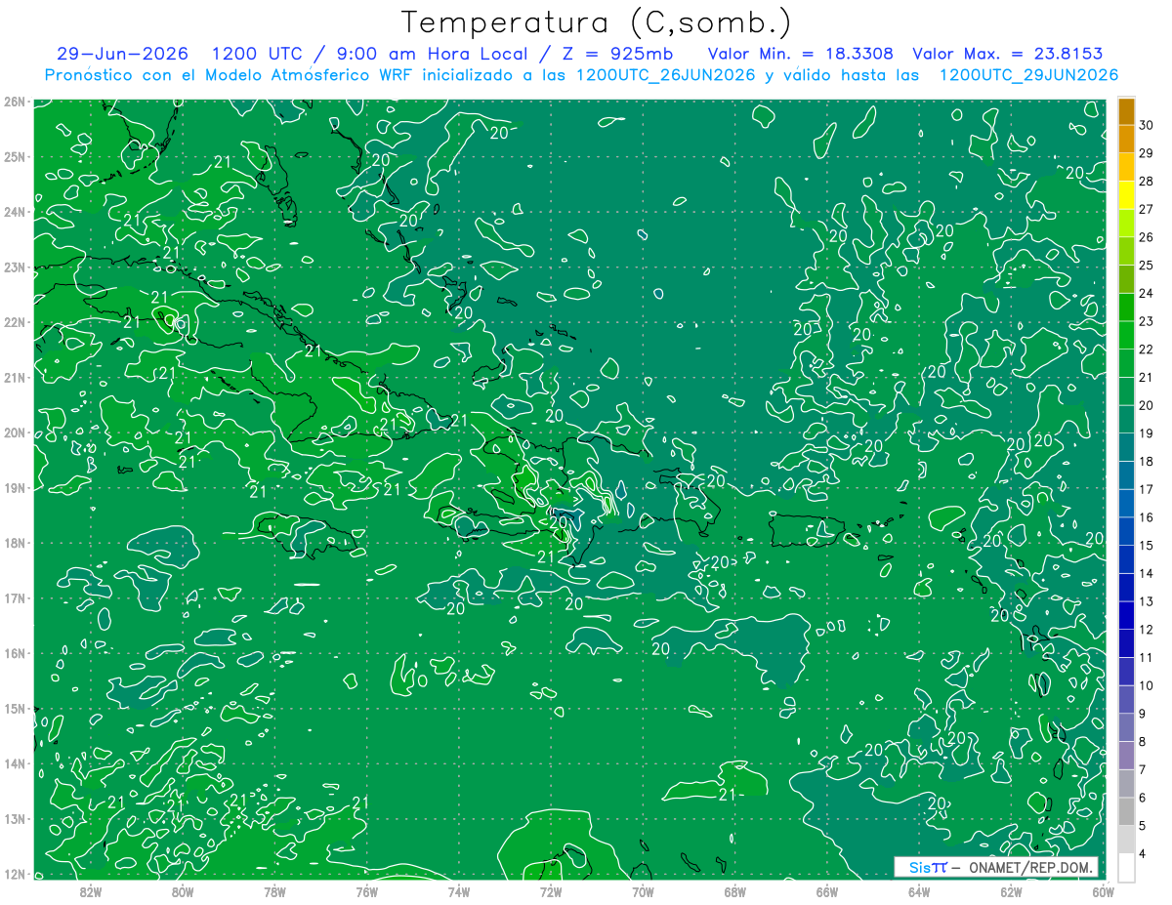1172x905 pixels.
Task: Select the date text "29-Jun-2026"
Action: pyautogui.click(x=122, y=54)
